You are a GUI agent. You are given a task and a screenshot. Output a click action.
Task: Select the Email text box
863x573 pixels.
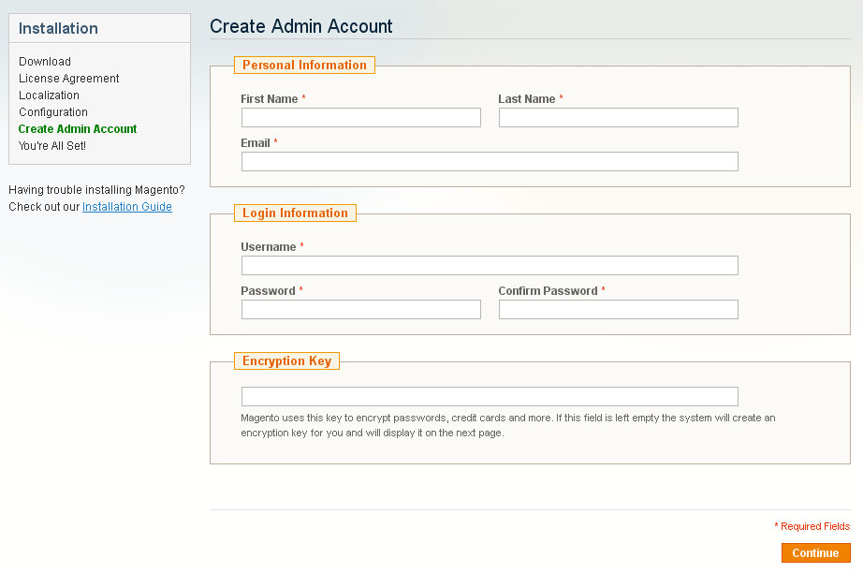click(x=490, y=162)
